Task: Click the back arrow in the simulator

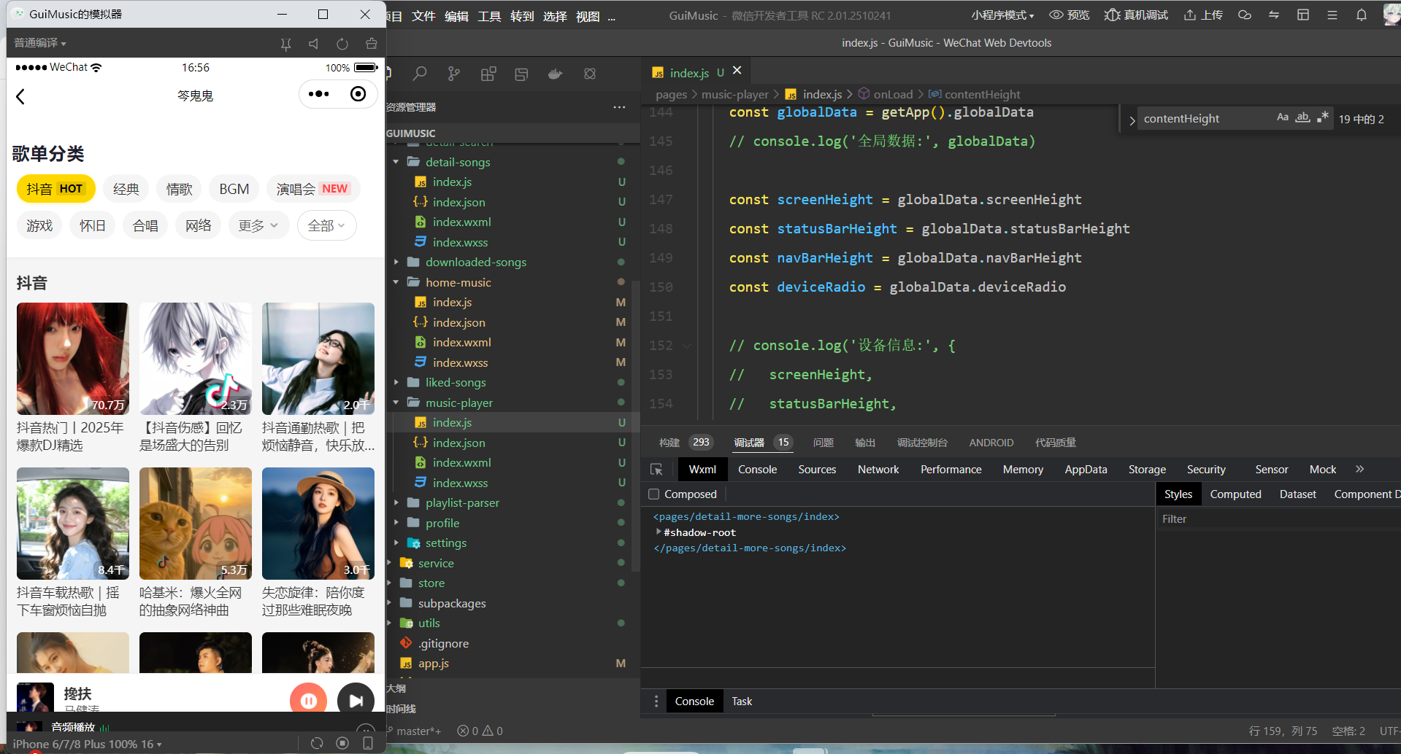Action: [20, 96]
